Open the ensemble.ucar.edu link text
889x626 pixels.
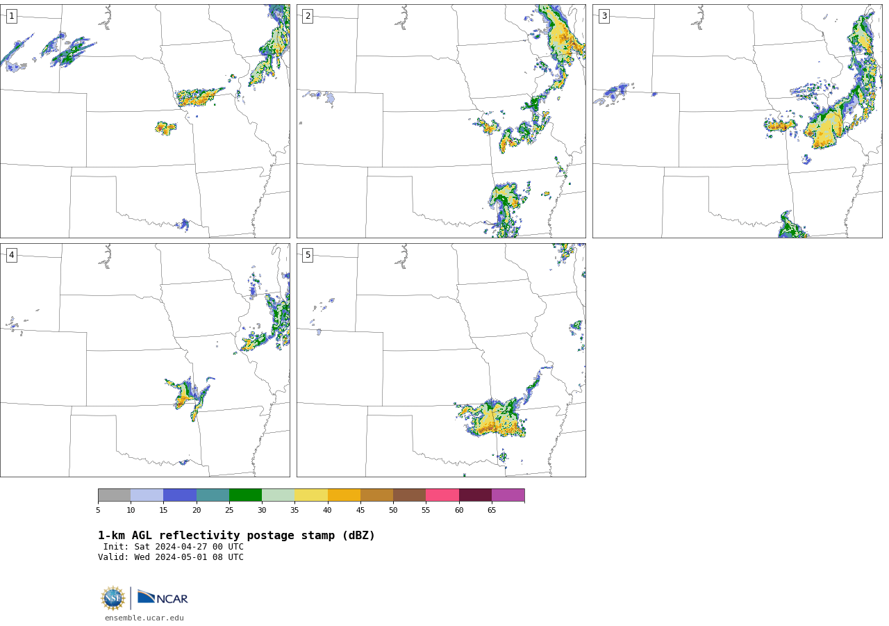tap(144, 618)
